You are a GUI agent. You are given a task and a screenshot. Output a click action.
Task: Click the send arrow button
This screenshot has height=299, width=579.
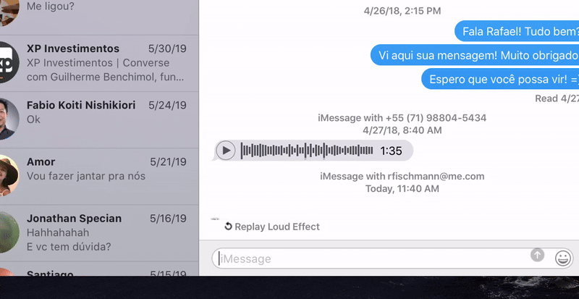pos(537,255)
